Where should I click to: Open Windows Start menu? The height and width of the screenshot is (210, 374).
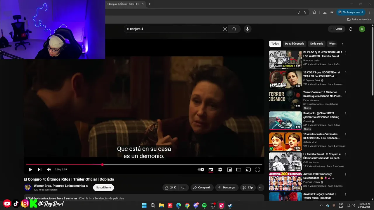[x=144, y=205]
